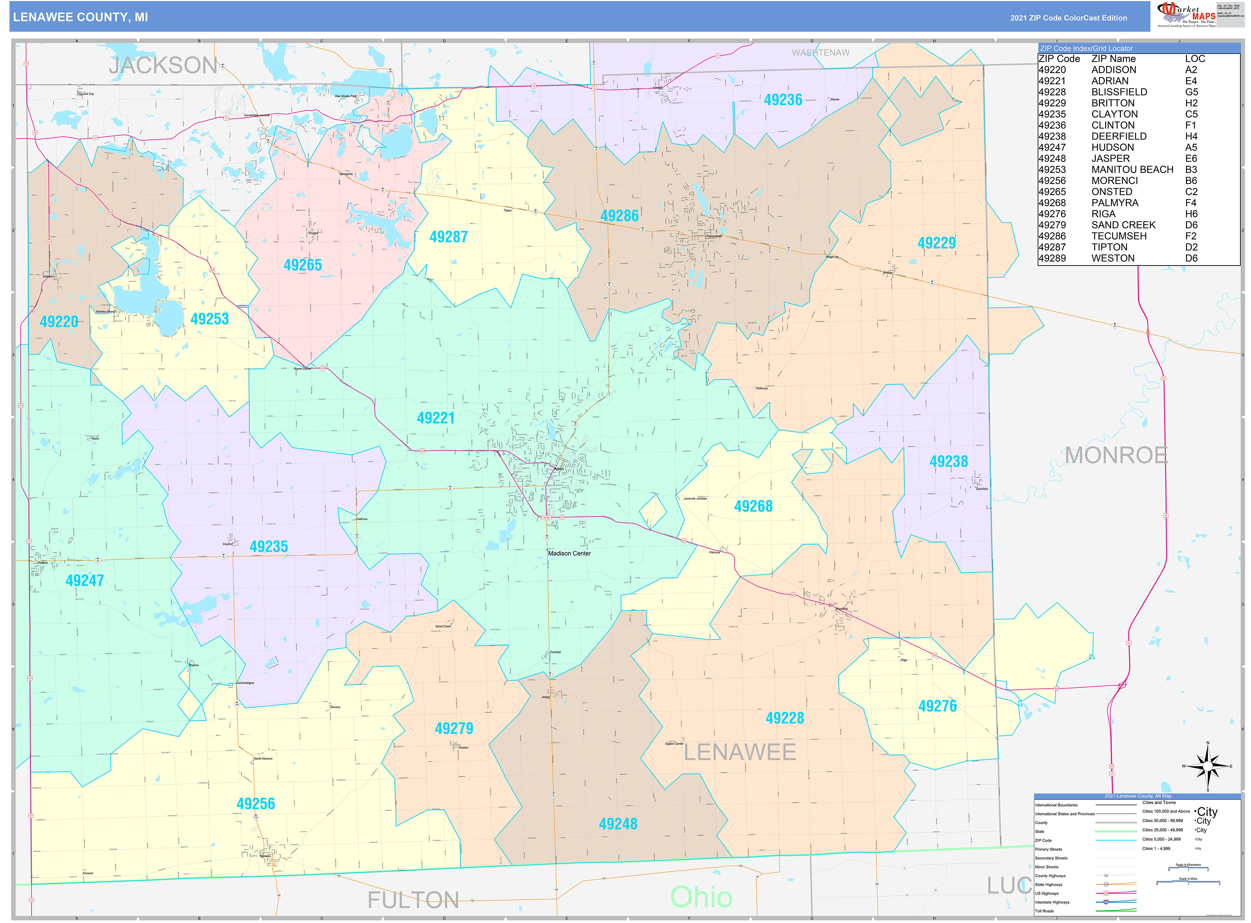1251x923 pixels.
Task: Click the State Highways 123 shield icon
Action: [x=1106, y=885]
